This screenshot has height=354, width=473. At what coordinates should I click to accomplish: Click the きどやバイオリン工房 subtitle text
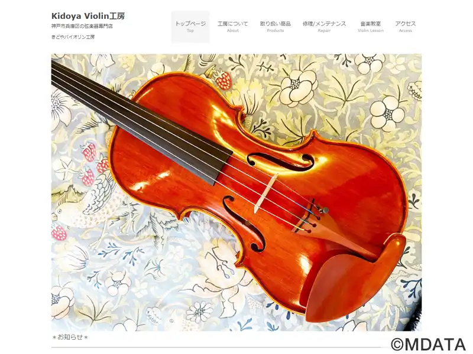[73, 37]
